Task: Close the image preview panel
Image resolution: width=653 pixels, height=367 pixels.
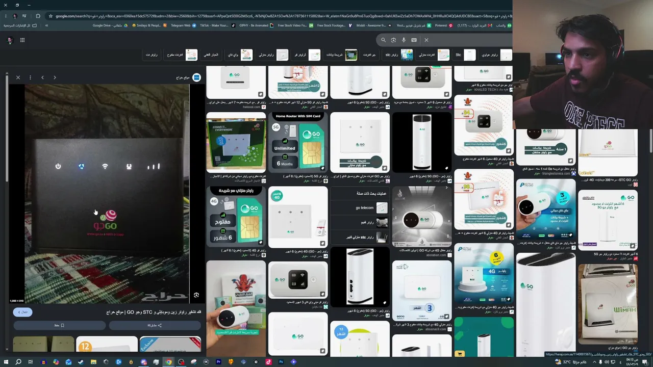Action: click(18, 77)
